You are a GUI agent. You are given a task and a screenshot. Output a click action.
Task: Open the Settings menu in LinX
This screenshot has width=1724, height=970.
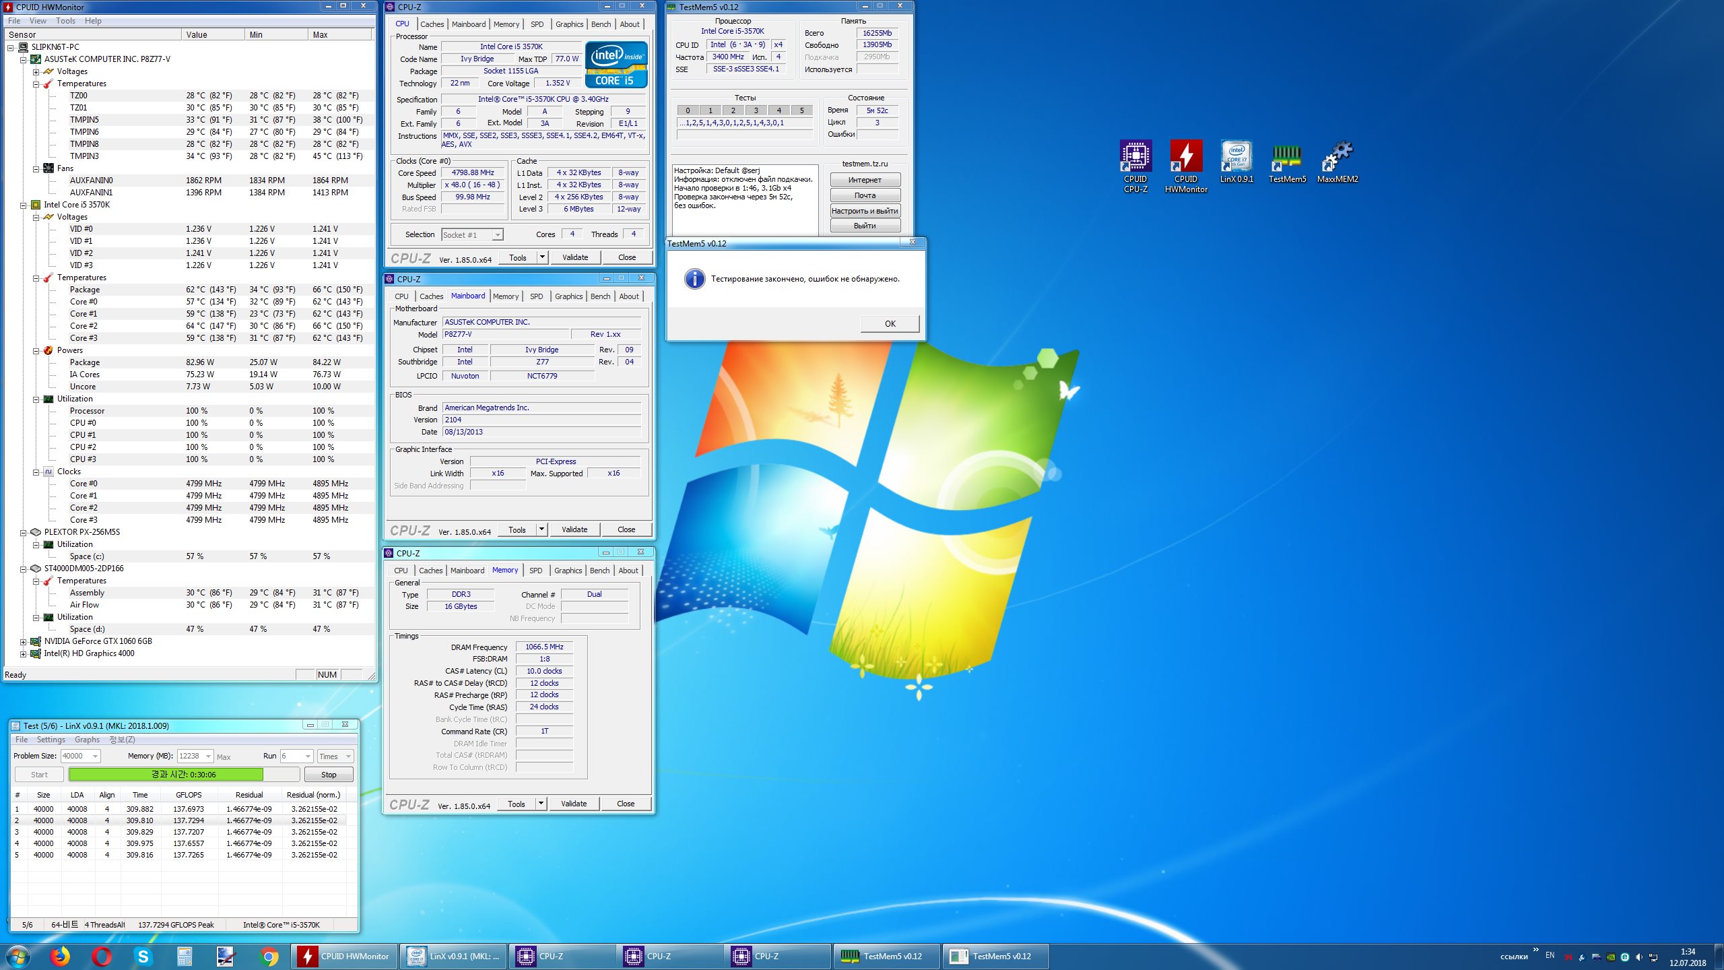51,740
